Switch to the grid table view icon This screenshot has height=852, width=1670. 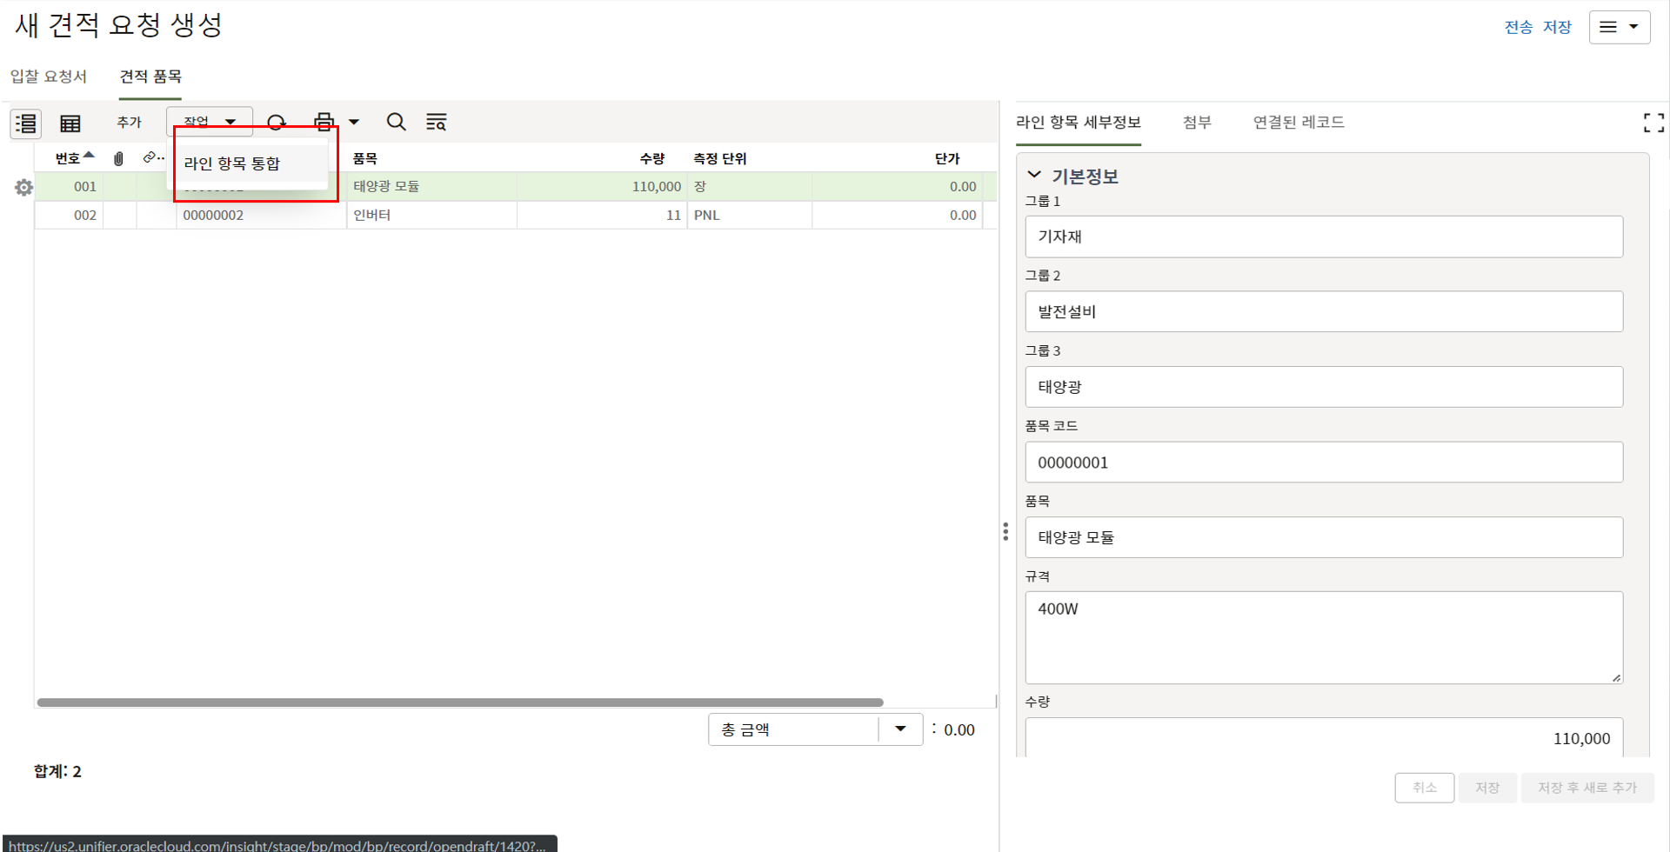coord(70,123)
